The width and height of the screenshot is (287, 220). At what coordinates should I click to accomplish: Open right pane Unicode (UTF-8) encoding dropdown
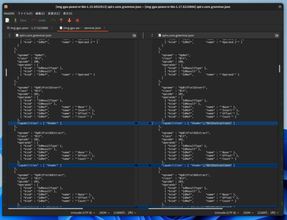(227, 213)
